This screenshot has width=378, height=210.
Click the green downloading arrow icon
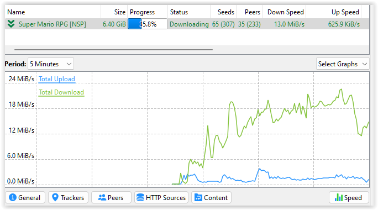[11, 24]
